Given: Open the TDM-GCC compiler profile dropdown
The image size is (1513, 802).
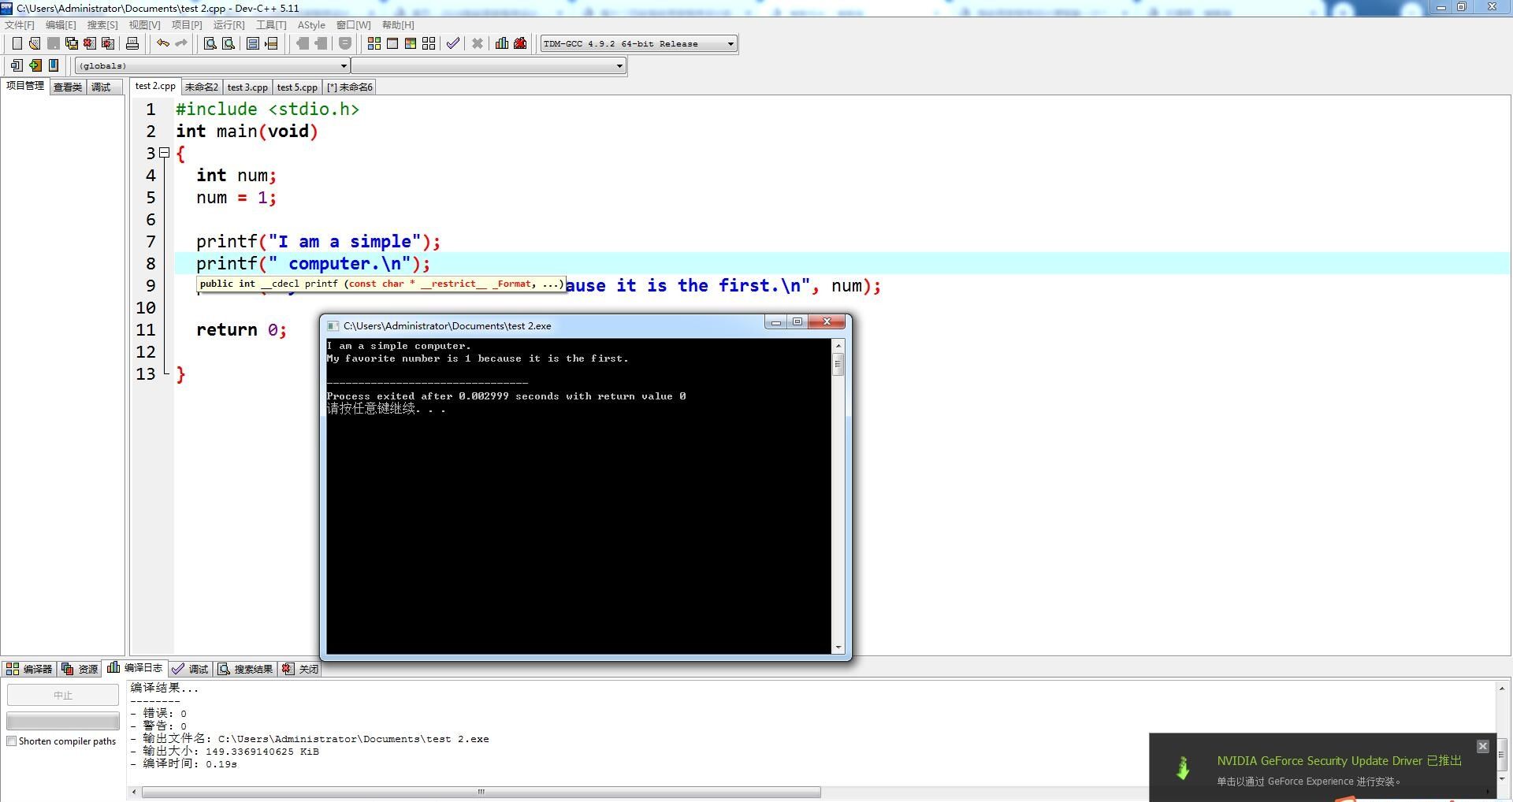Looking at the screenshot, I should (x=730, y=43).
